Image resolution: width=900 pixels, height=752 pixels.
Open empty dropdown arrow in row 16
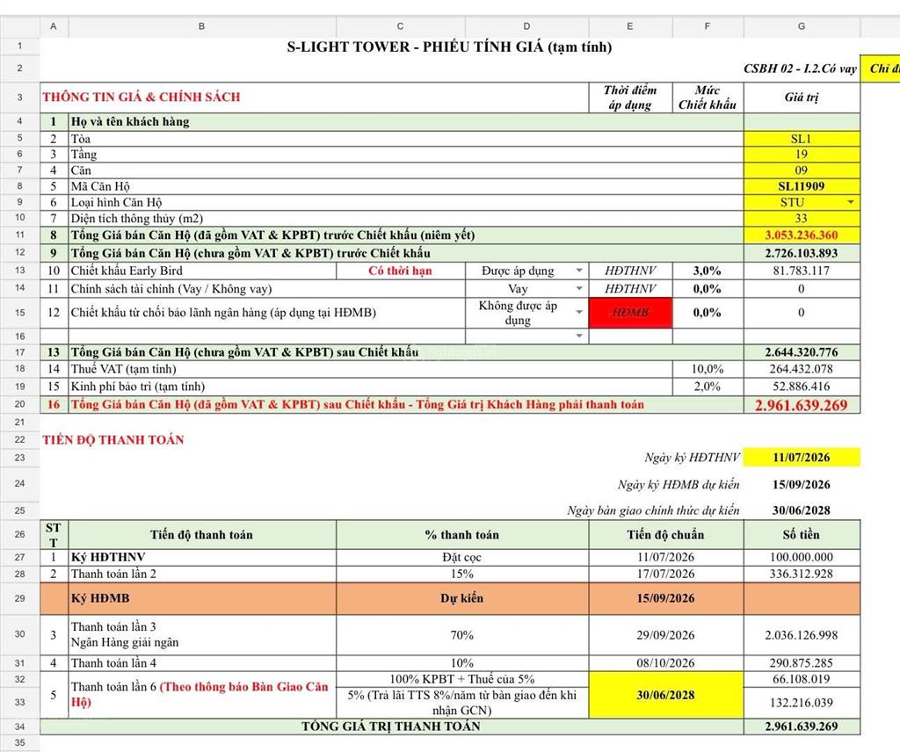tap(579, 336)
